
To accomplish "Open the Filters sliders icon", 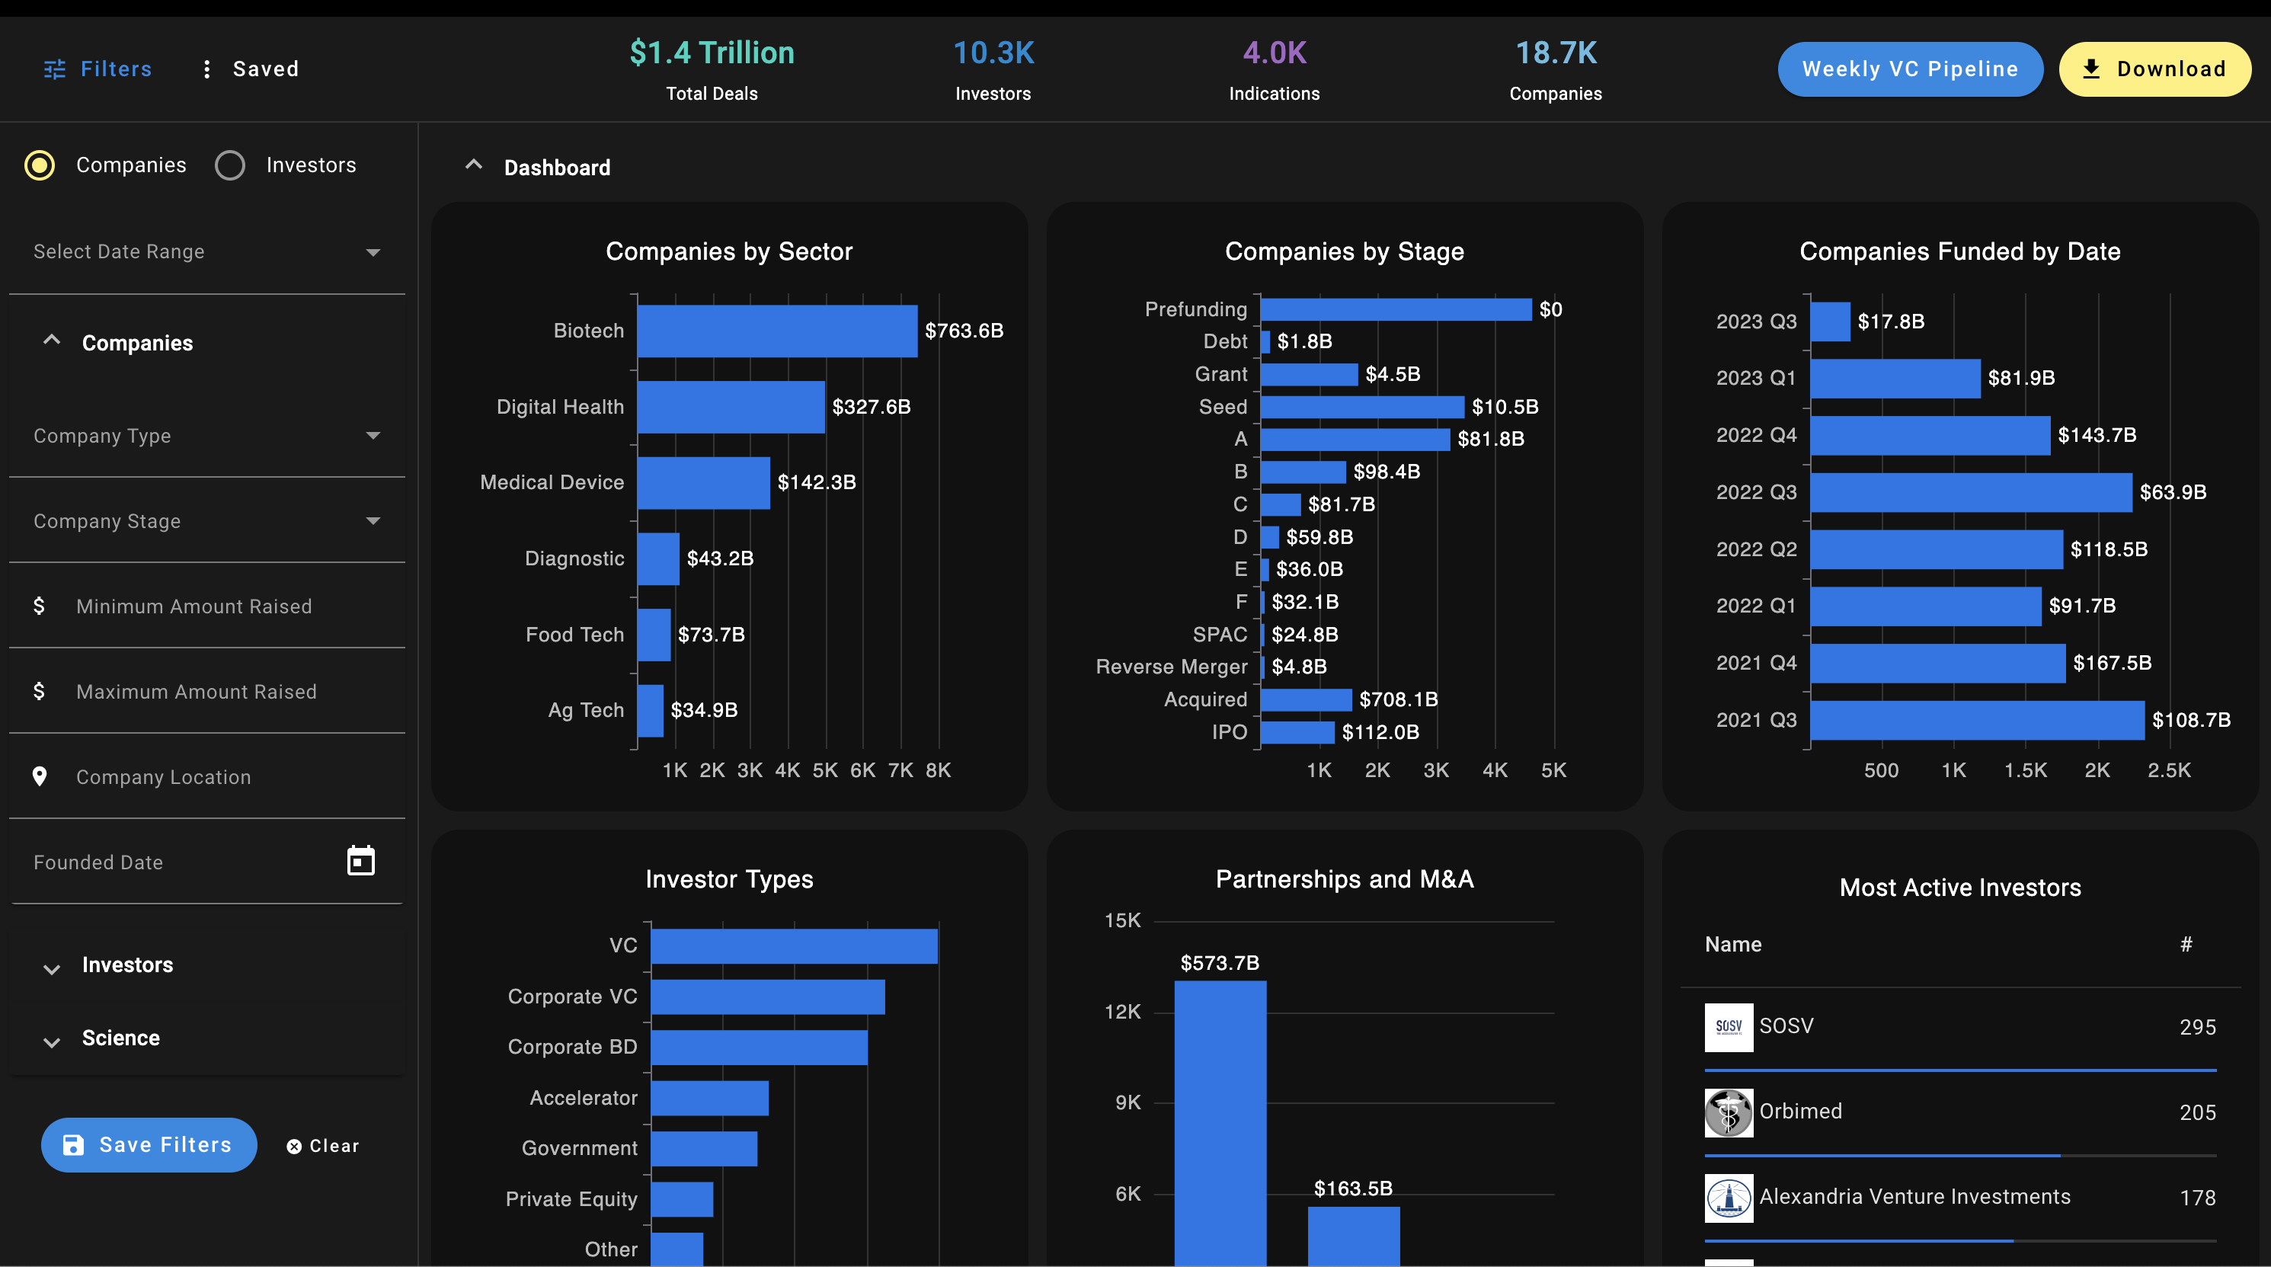I will point(55,69).
